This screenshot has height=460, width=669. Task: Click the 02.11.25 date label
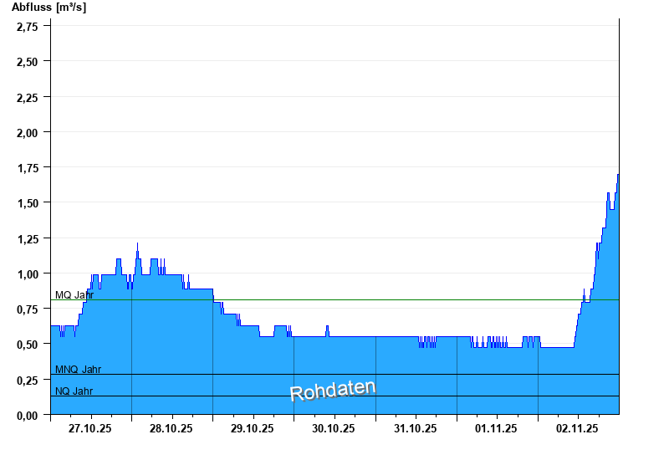coord(577,428)
